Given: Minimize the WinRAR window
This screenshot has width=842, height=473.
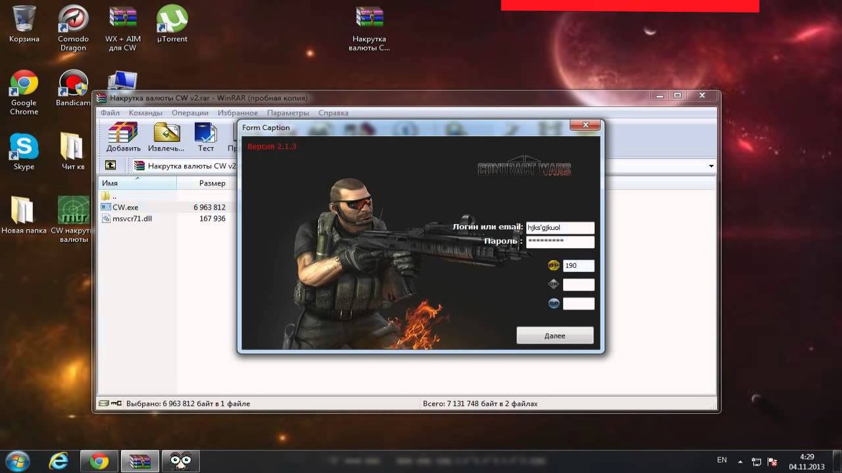Looking at the screenshot, I should click(x=660, y=96).
